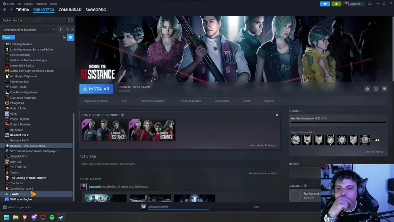This screenshot has height=222, width=394.
Task: Open the second female survivors DLC thumbnail
Action: click(152, 130)
